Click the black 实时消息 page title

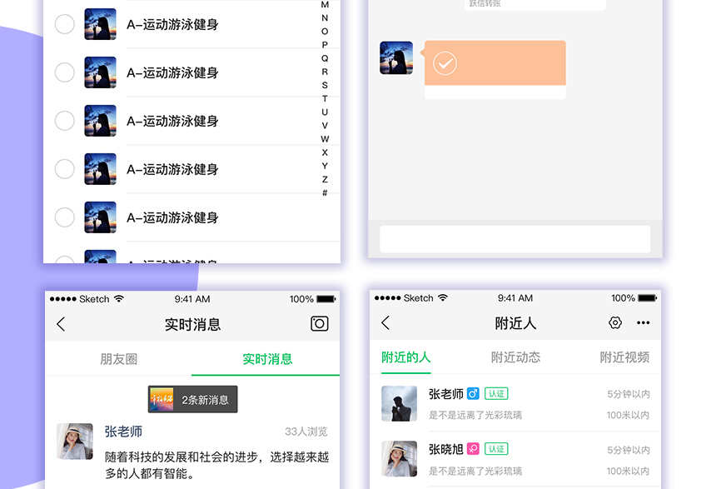(x=192, y=325)
